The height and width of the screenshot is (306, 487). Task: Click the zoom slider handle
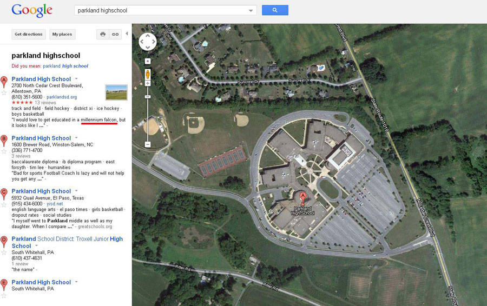[148, 97]
